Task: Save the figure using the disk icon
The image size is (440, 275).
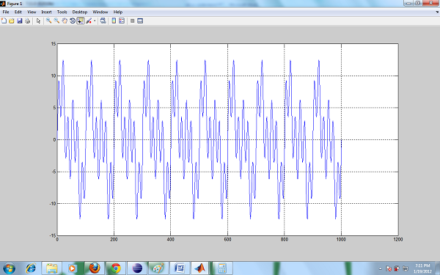Action: pyautogui.click(x=19, y=21)
